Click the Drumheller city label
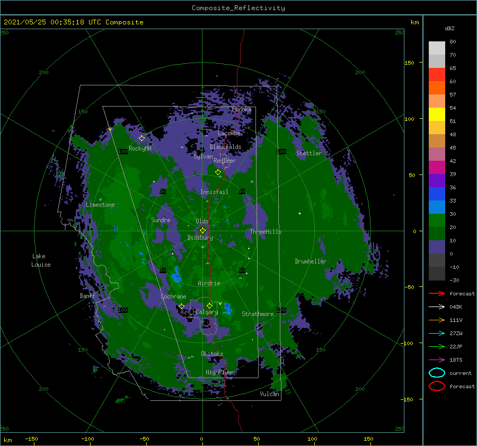 (x=310, y=261)
